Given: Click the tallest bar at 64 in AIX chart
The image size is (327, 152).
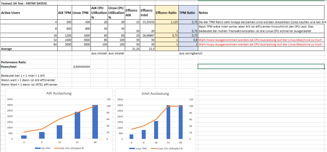Looking at the screenshot, I should (95, 122).
